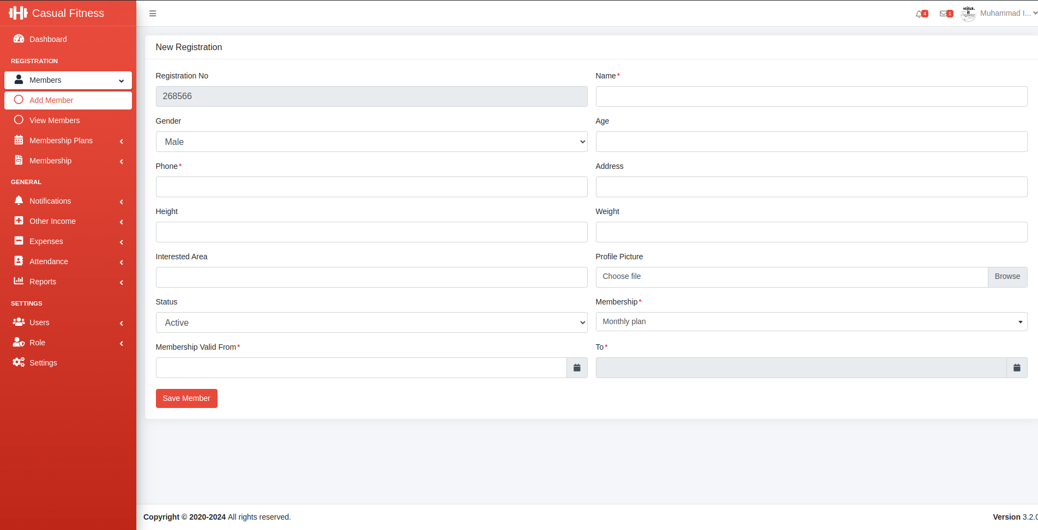Click the Reports chart icon
The image size is (1038, 530).
[x=19, y=281]
